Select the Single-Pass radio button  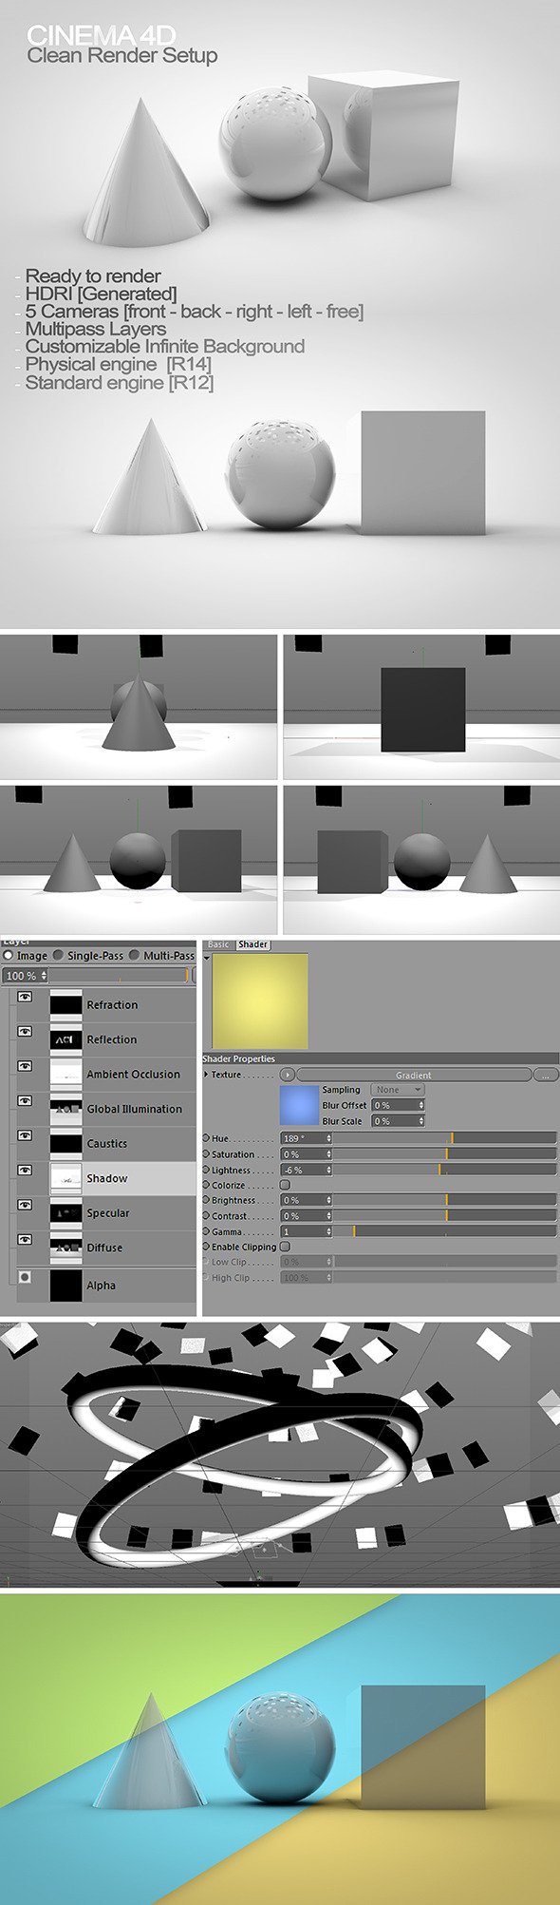pos(59,955)
